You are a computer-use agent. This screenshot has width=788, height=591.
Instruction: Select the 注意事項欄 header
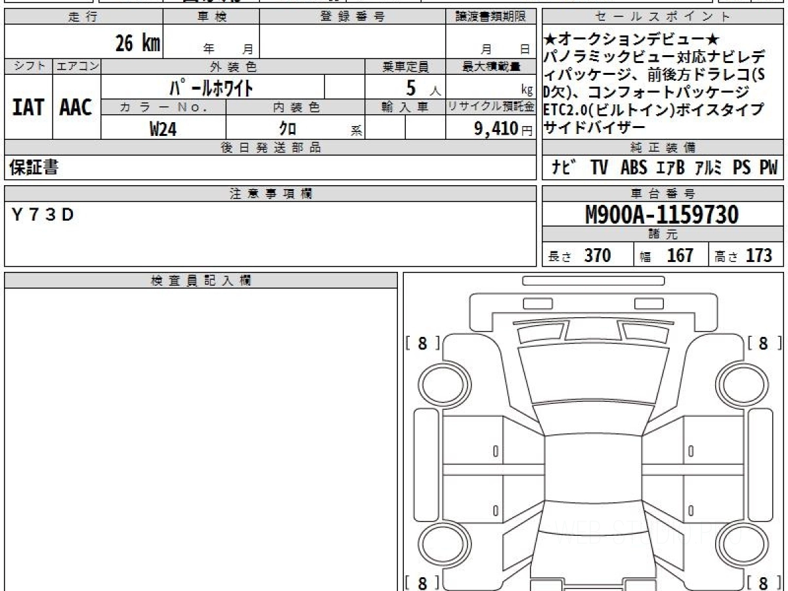(271, 194)
